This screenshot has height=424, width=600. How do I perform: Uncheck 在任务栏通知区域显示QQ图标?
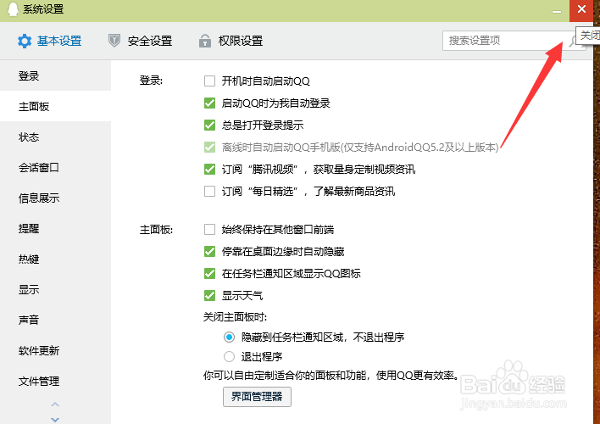pos(209,273)
